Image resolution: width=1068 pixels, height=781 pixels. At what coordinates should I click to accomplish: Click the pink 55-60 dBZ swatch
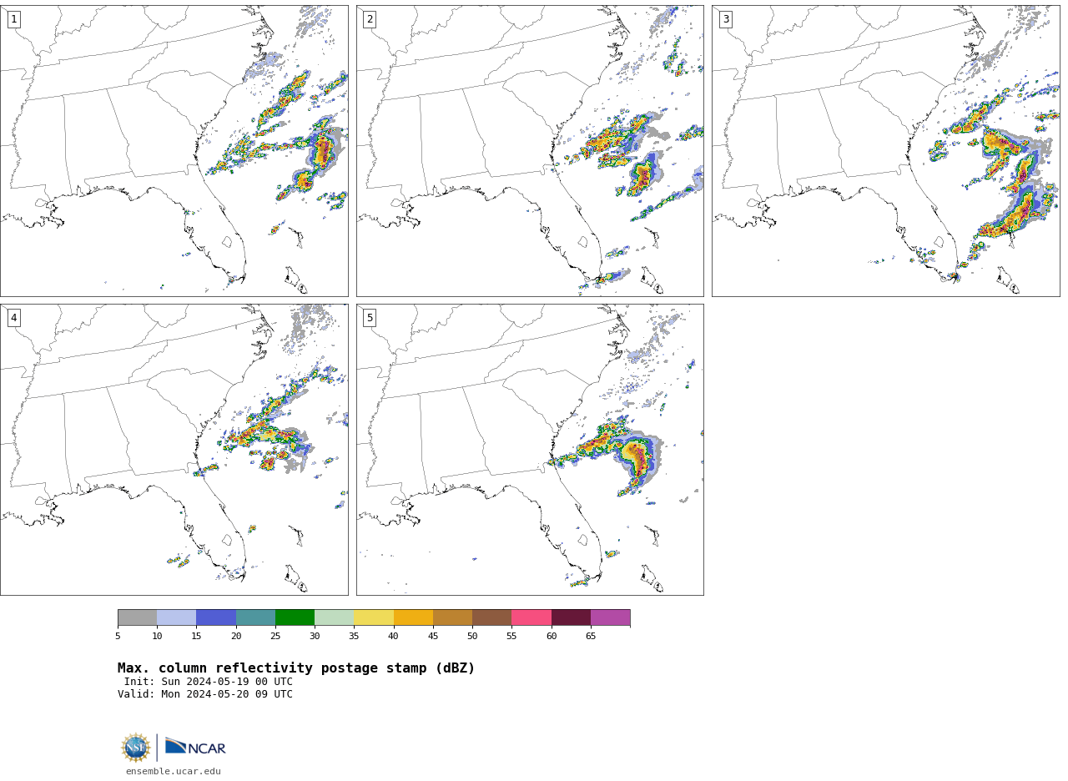pyautogui.click(x=531, y=617)
